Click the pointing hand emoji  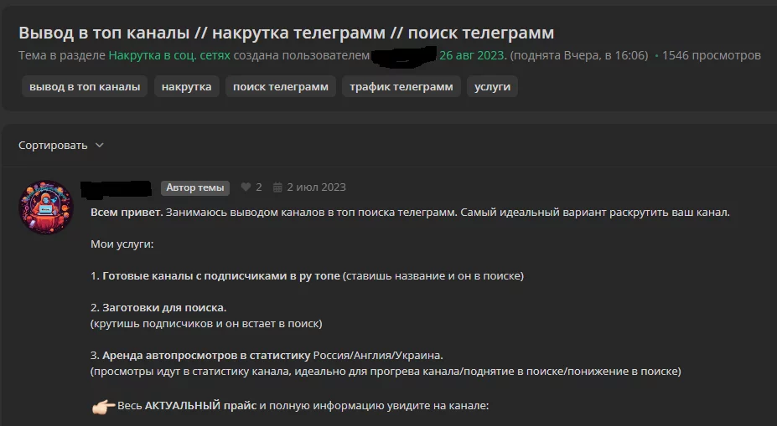(x=103, y=407)
